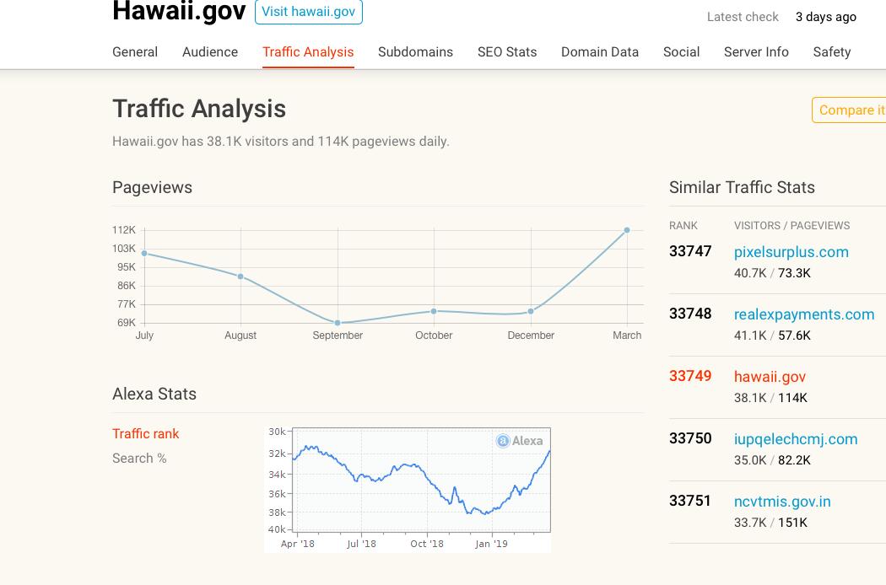Click the Alexa logo icon in the chart
The image size is (886, 585).
pyautogui.click(x=503, y=441)
